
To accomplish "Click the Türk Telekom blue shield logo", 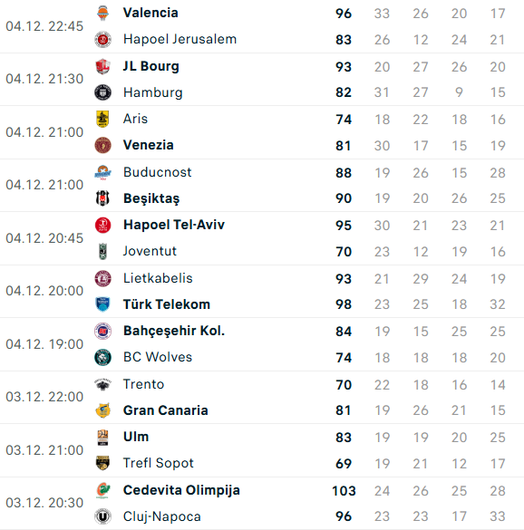I will click(102, 304).
